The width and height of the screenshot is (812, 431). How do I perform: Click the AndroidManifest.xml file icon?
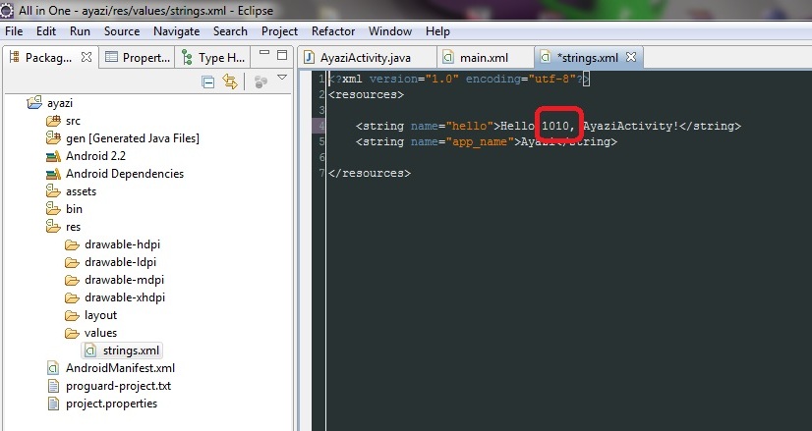click(x=53, y=368)
